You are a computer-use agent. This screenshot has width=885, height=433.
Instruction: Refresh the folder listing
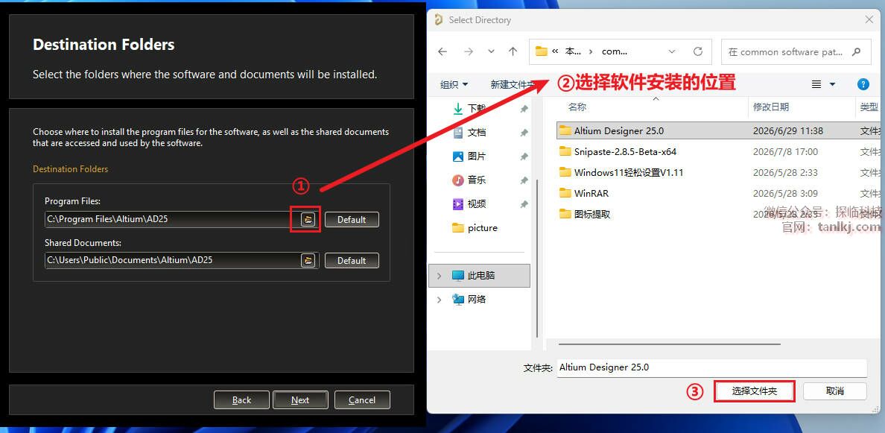[698, 51]
